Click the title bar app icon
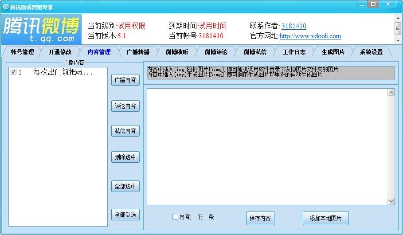This screenshot has width=403, height=235. tap(6, 7)
